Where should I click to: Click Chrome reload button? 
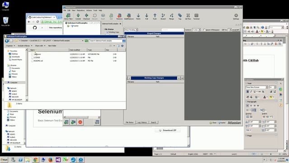pos(37,22)
